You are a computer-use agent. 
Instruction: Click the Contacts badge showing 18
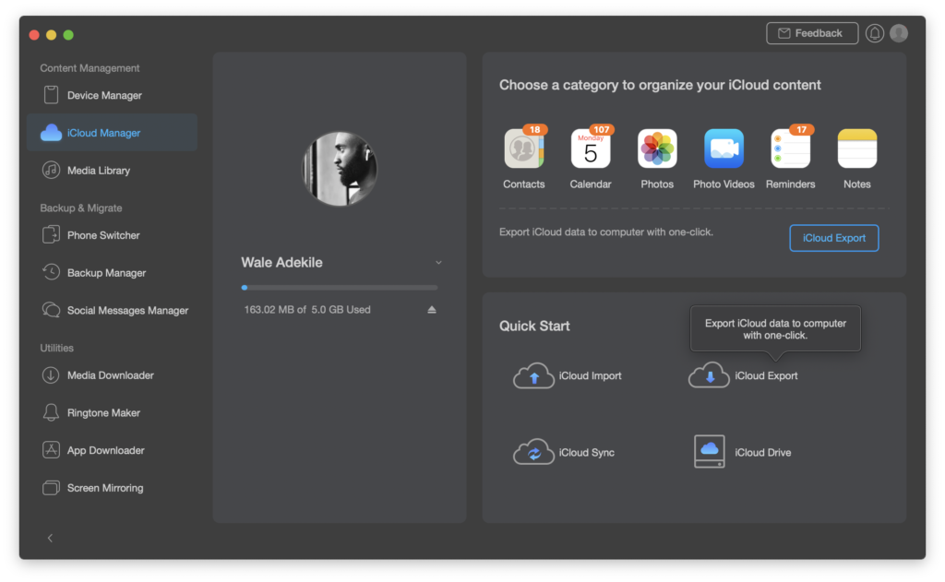[x=534, y=129]
